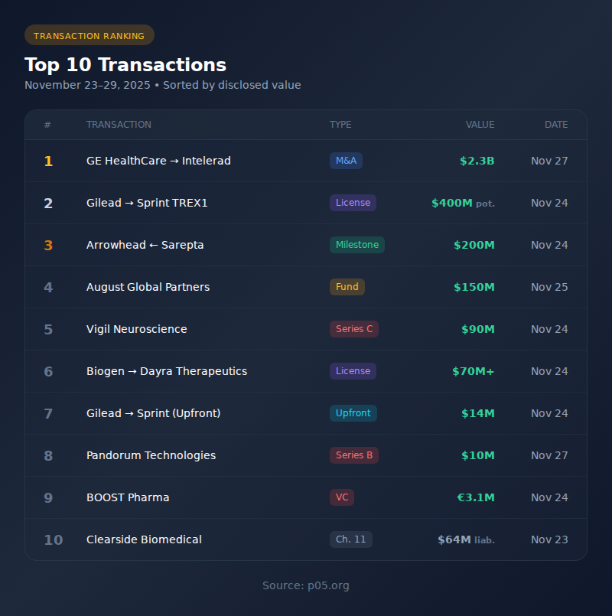Select the Series B tag
The width and height of the screenshot is (612, 616).
coord(353,455)
